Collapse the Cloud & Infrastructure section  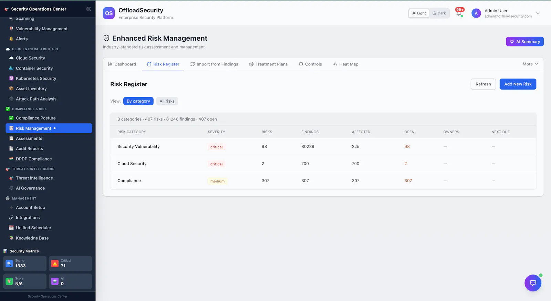32,49
